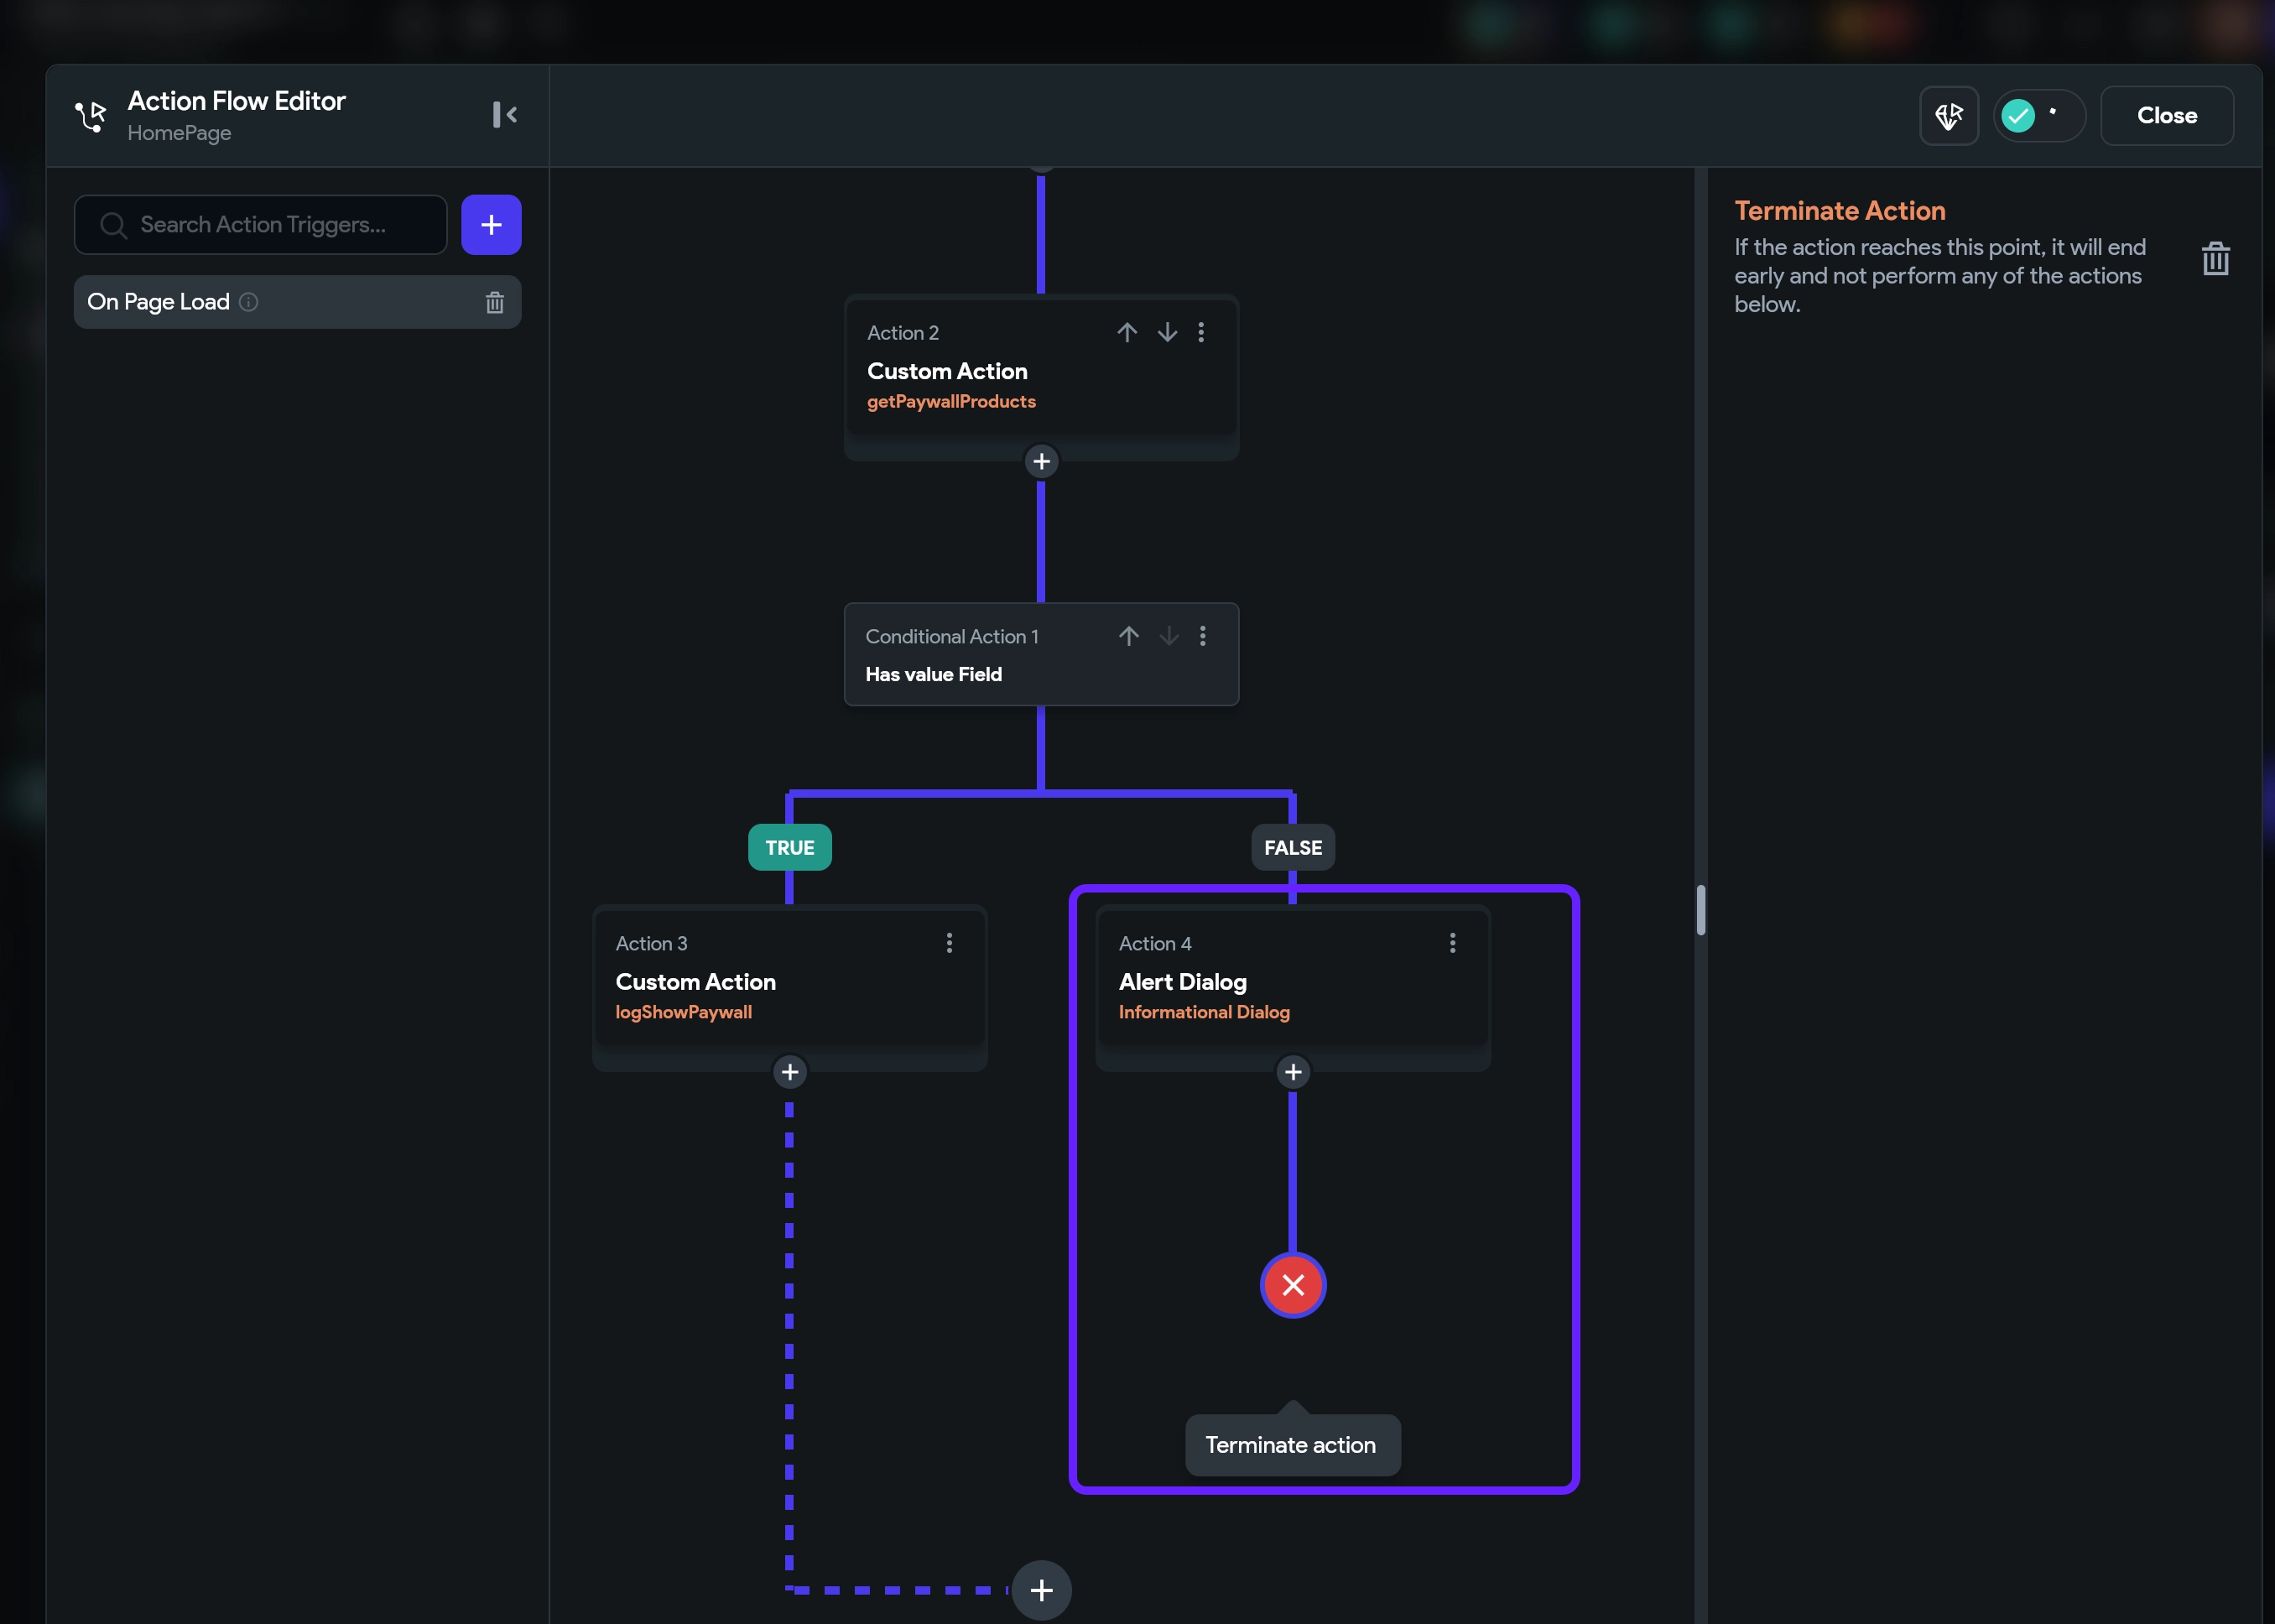The height and width of the screenshot is (1624, 2275).
Task: Delete the Terminate Action via trash icon
Action: click(x=2215, y=259)
